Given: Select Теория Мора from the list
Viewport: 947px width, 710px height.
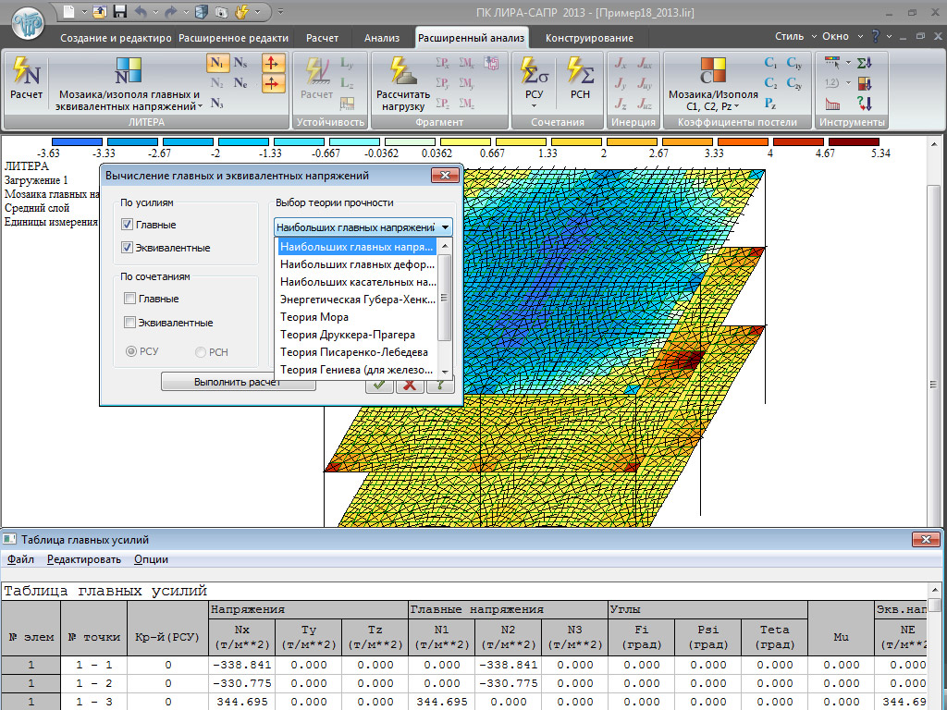Looking at the screenshot, I should (x=314, y=317).
